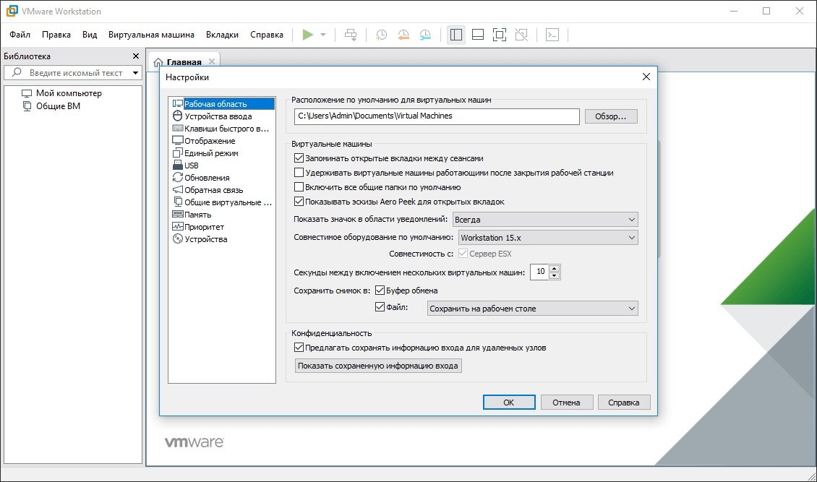
Task: Click the take snapshot clock icon
Action: coord(380,35)
